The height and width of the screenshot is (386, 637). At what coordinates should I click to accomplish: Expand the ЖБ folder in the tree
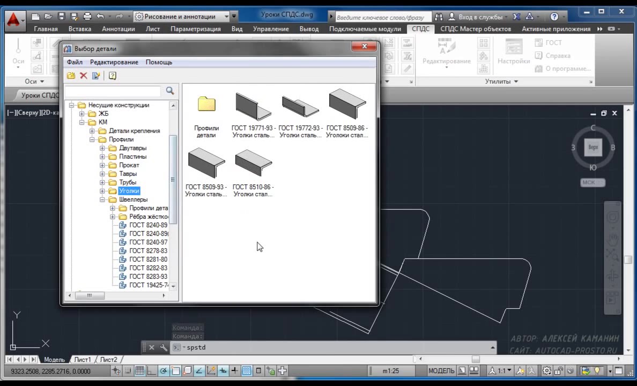(82, 114)
